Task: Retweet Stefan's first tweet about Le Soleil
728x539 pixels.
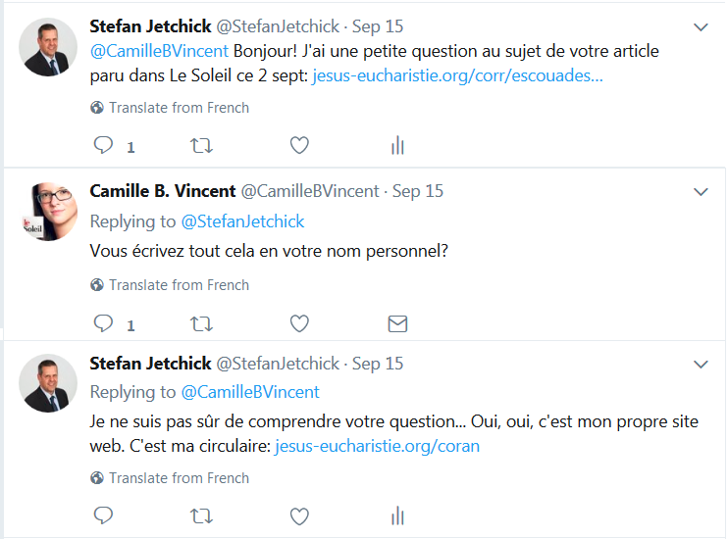Action: pyautogui.click(x=200, y=146)
